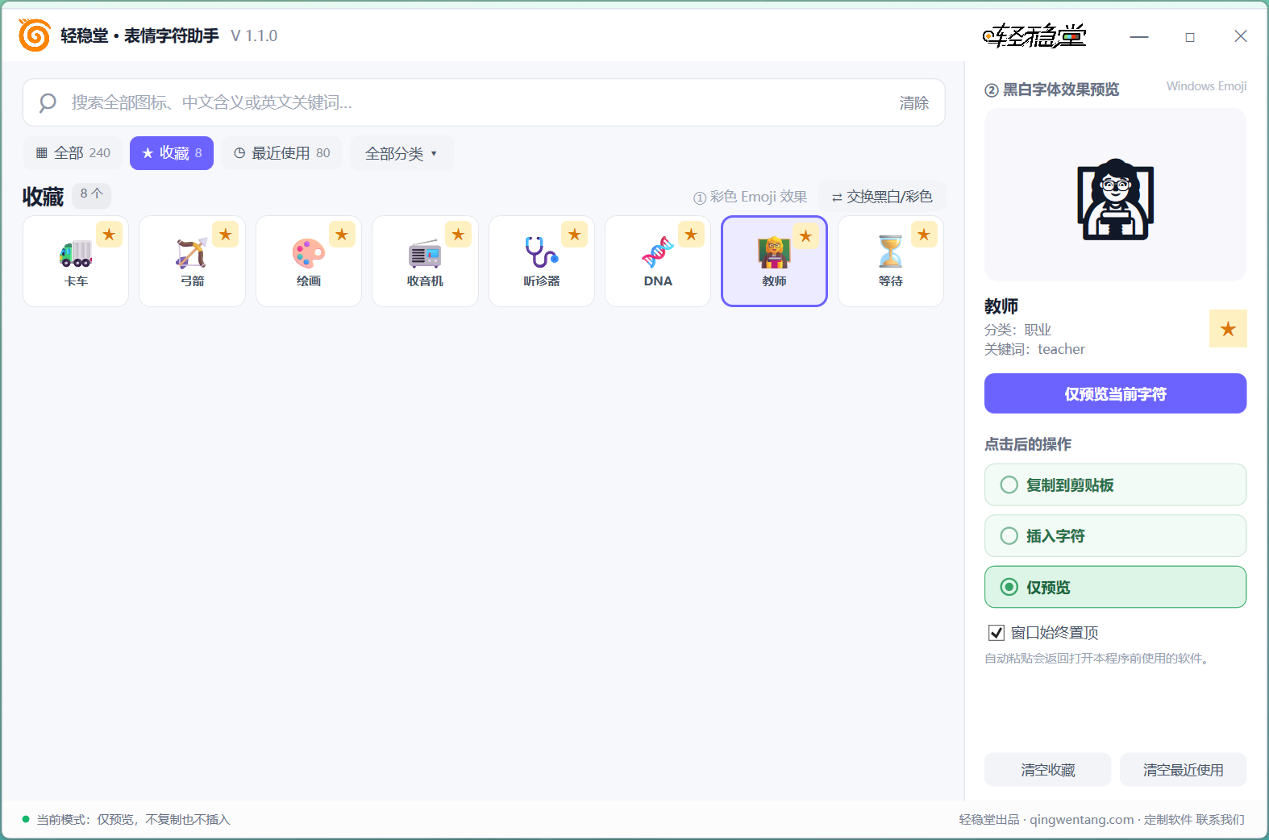
Task: Select the 听诊器 stethoscope emoji
Action: tap(542, 261)
